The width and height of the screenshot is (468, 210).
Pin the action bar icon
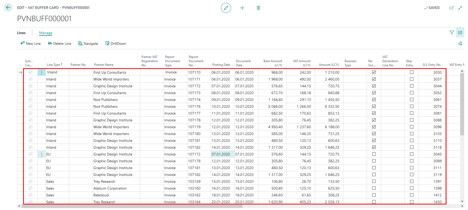pos(460,44)
